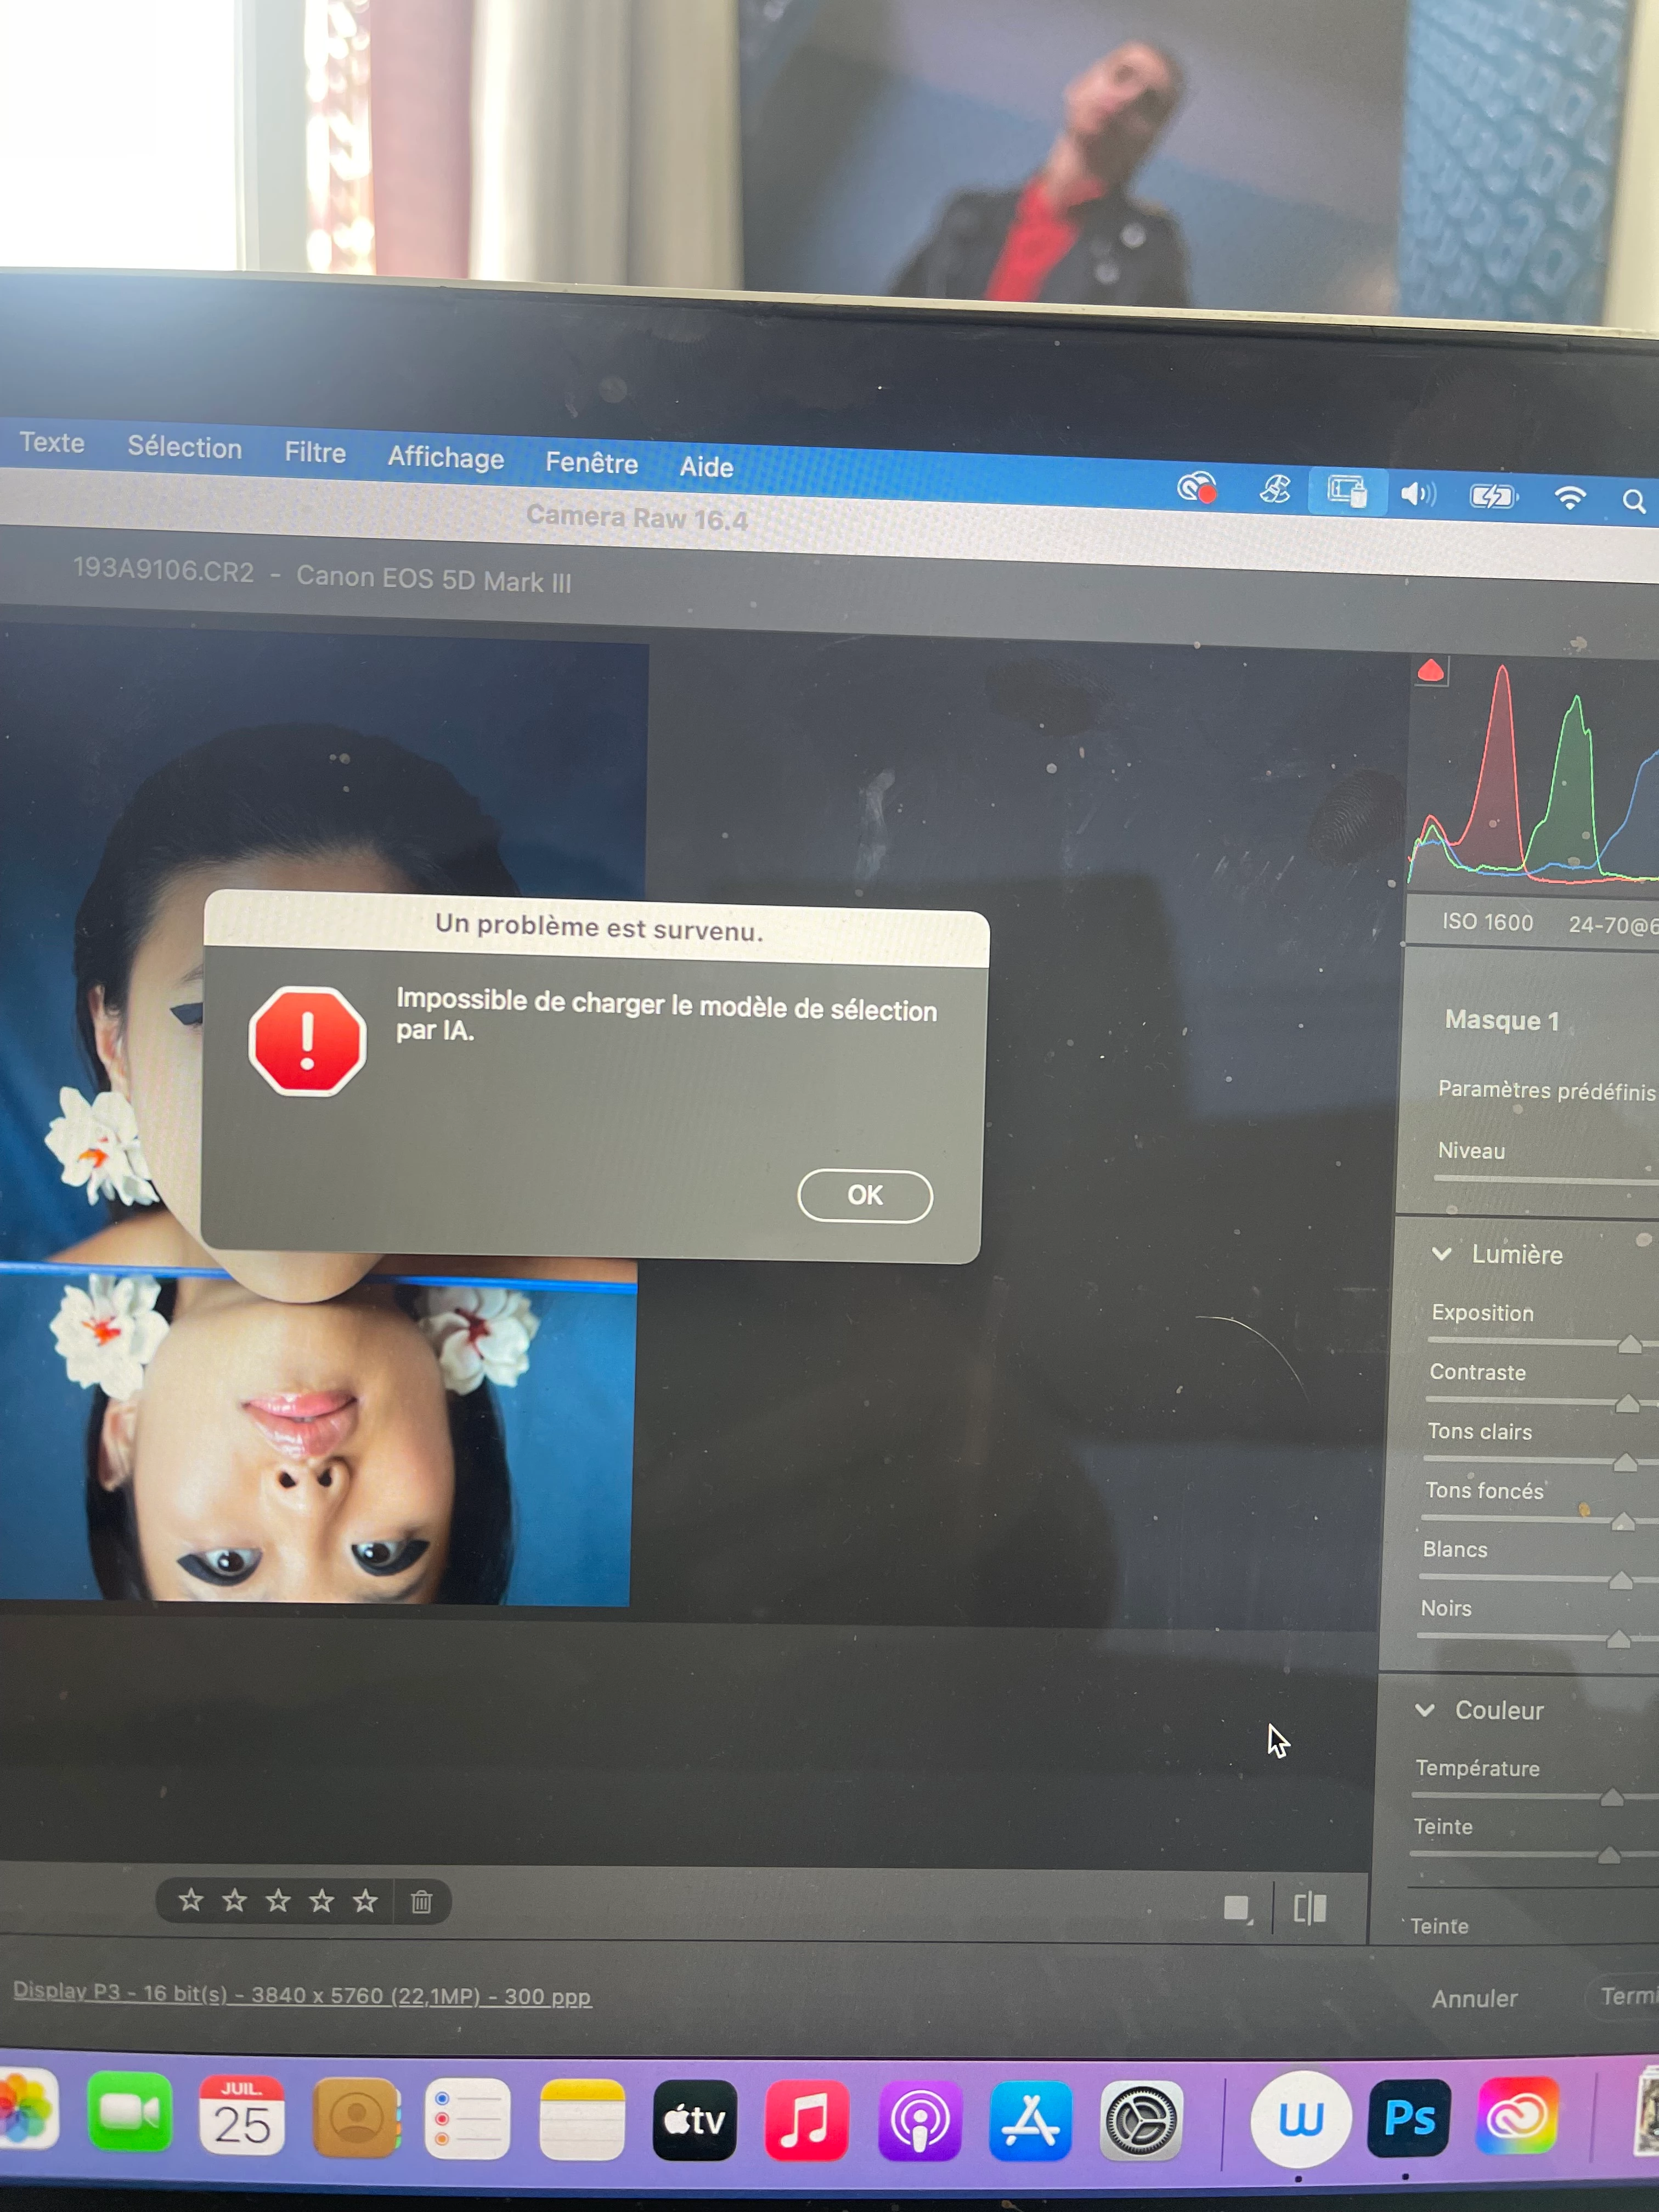
Task: Collapse the Couleur section
Action: (1424, 1709)
